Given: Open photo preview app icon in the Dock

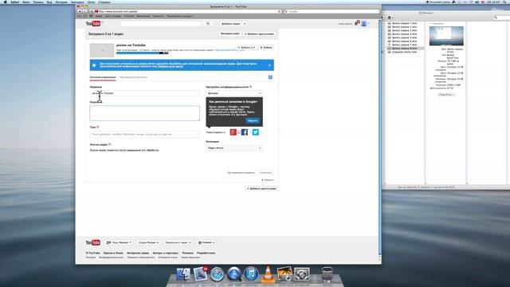Looking at the screenshot, I should tap(284, 274).
